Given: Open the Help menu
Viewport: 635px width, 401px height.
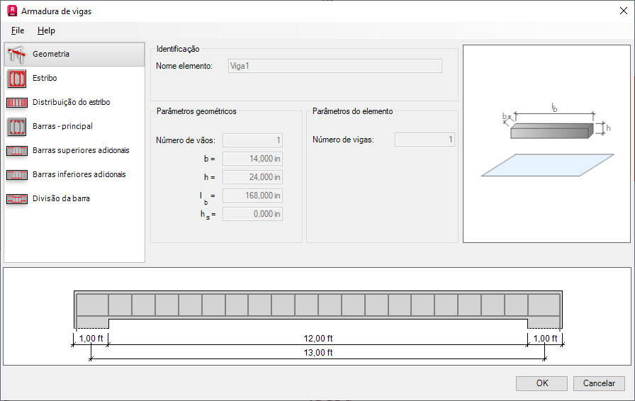Looking at the screenshot, I should pyautogui.click(x=46, y=30).
